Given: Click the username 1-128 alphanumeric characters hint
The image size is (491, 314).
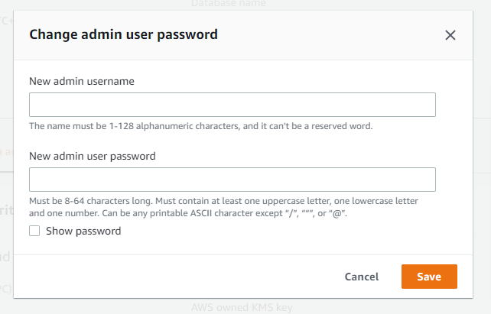Looking at the screenshot, I should [x=200, y=125].
